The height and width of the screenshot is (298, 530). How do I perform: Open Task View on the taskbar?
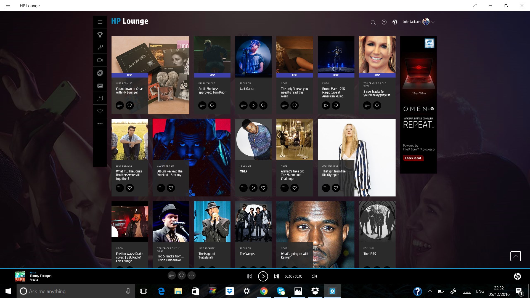pyautogui.click(x=144, y=291)
